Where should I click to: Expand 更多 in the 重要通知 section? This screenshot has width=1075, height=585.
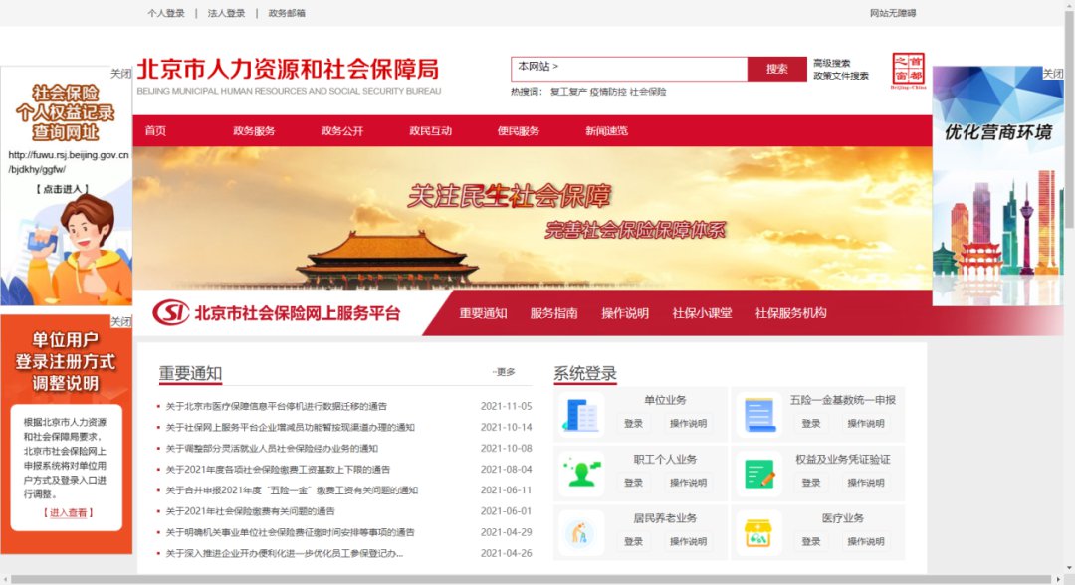[x=504, y=372]
